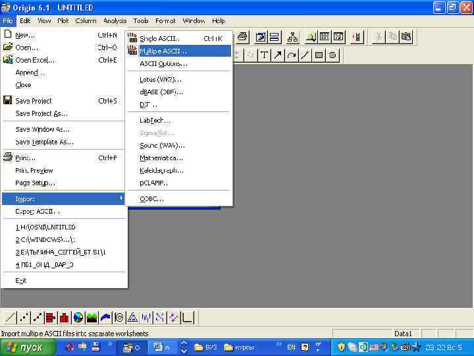The width and height of the screenshot is (474, 356).
Task: Click the Copy icon in the toolbar
Action: (392, 37)
